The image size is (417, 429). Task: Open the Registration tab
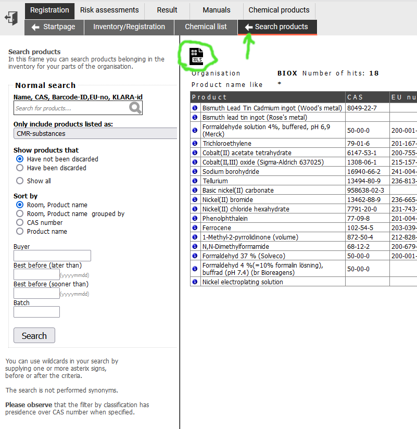pos(49,11)
